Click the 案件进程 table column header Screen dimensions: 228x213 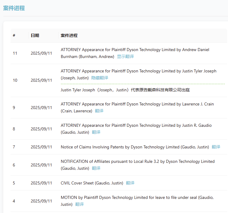69,35
